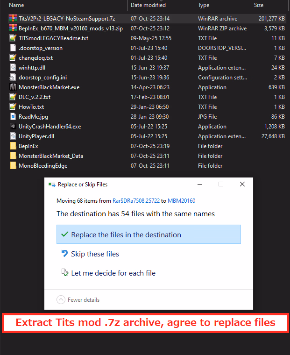Click the doorstop_config.ini file icon
This screenshot has width=290, height=355.
[x=13, y=78]
